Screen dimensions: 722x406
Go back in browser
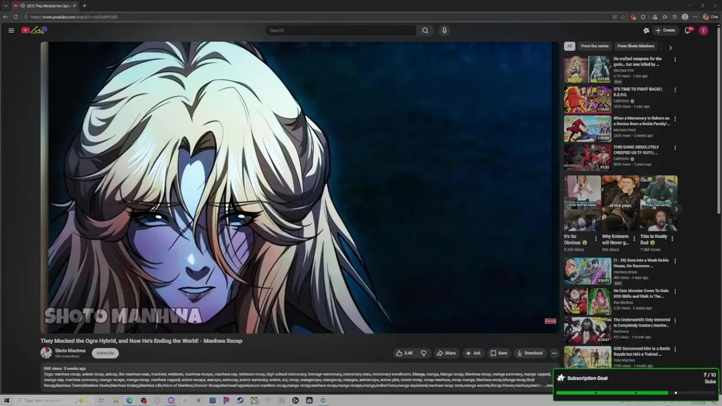[x=6, y=17]
